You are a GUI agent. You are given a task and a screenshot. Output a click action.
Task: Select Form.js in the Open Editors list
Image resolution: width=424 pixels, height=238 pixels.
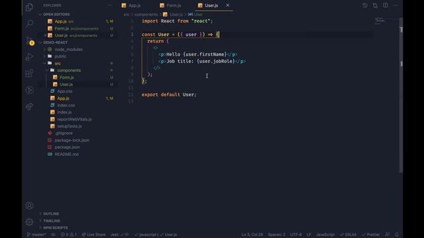[x=62, y=28]
